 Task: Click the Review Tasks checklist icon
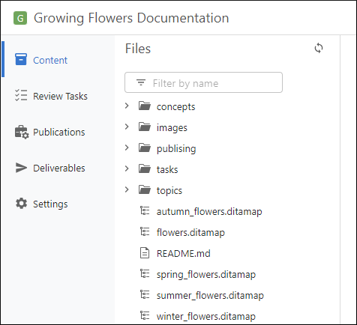21,95
